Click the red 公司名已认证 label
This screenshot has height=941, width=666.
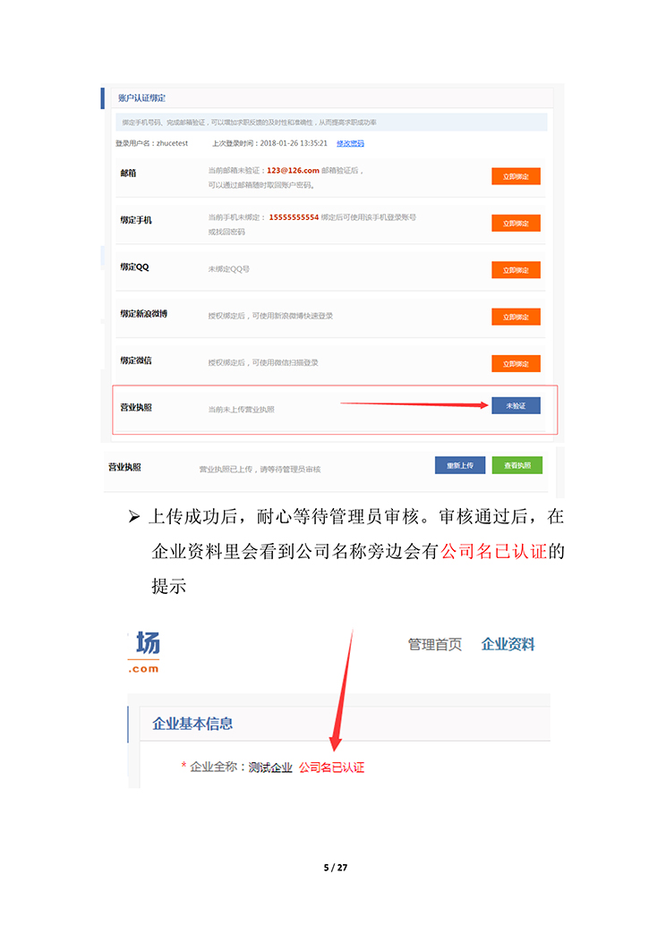(x=331, y=767)
